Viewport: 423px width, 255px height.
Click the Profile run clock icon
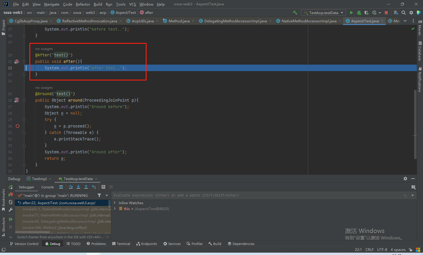tap(374, 13)
